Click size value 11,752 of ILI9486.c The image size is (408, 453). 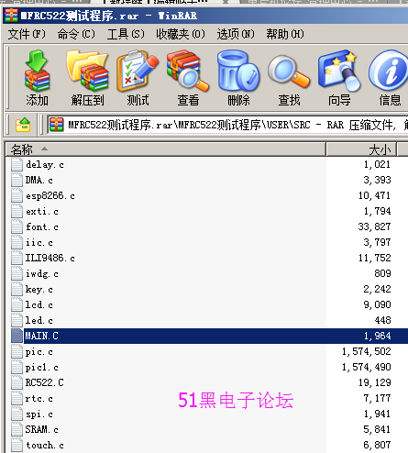coord(375,258)
